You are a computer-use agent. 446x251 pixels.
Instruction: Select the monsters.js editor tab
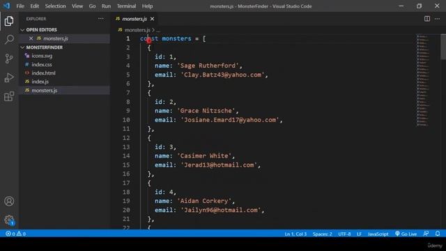point(134,19)
